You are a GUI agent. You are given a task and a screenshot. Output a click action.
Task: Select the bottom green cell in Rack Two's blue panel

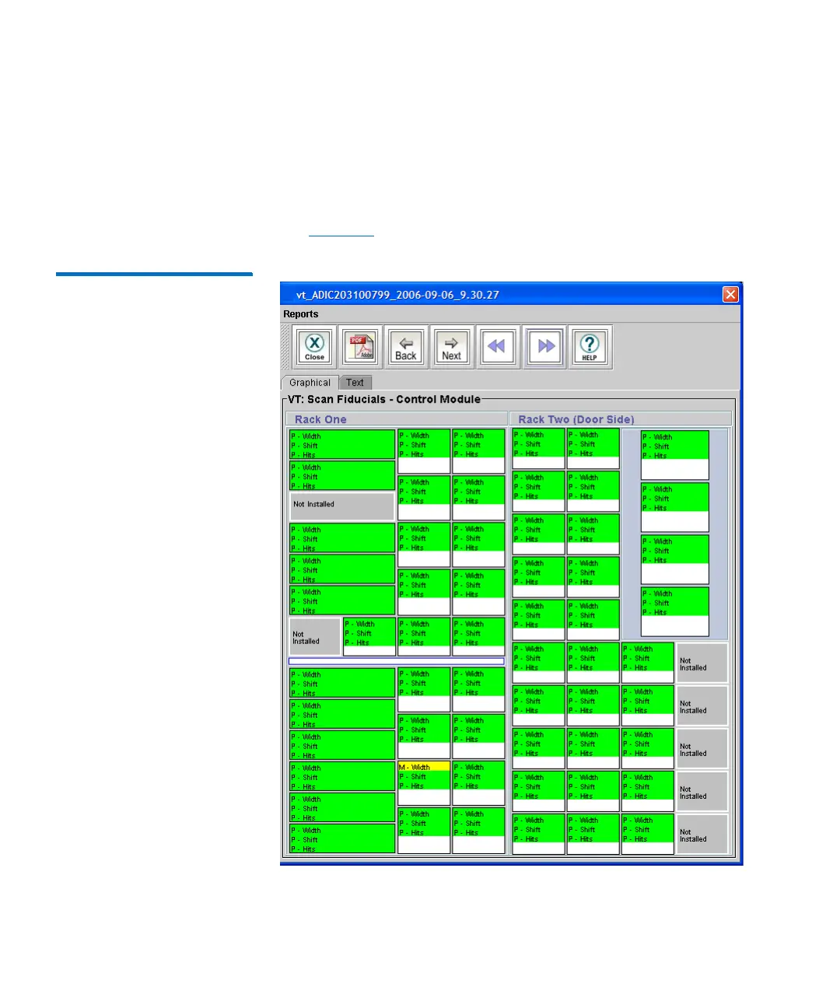point(675,611)
